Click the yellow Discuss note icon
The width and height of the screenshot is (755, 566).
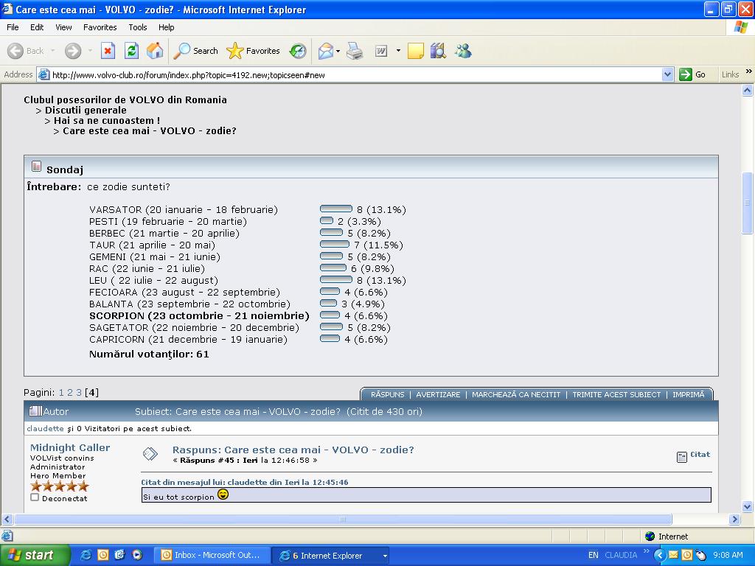(416, 51)
